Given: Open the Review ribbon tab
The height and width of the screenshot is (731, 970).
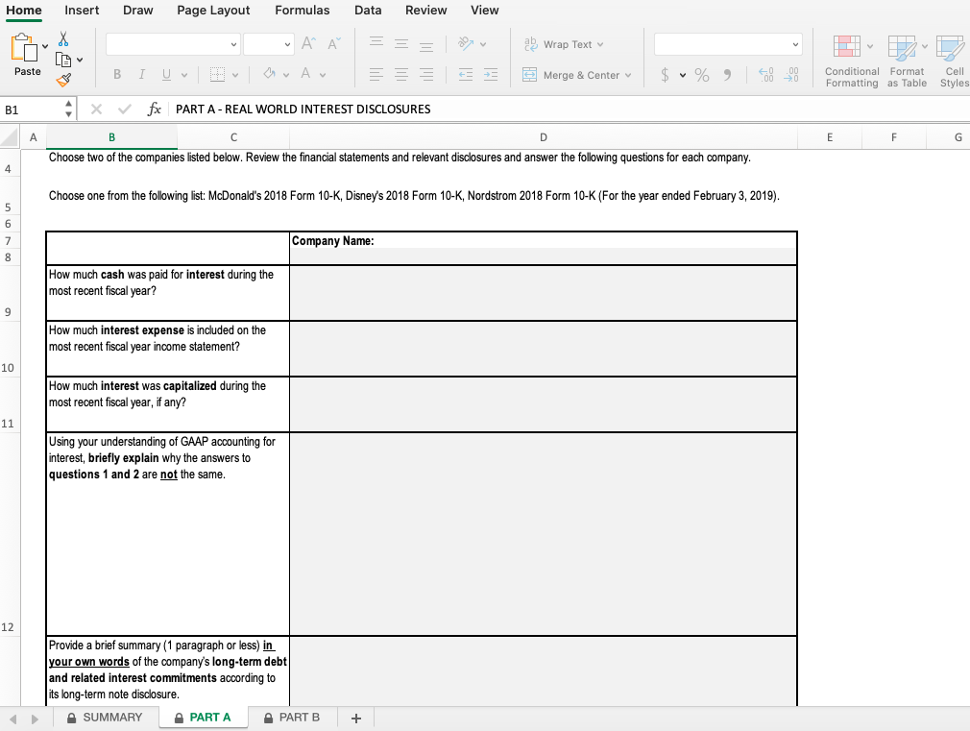Looking at the screenshot, I should click(x=425, y=11).
